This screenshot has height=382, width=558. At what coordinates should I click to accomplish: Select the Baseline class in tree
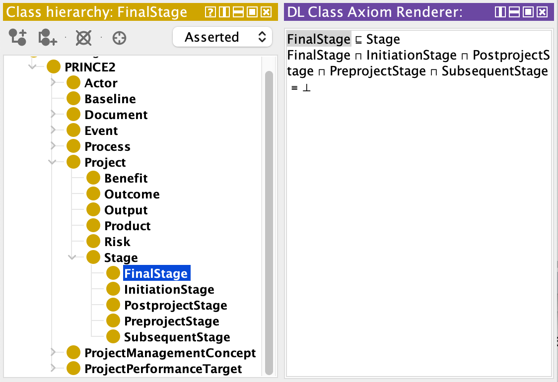tap(110, 99)
